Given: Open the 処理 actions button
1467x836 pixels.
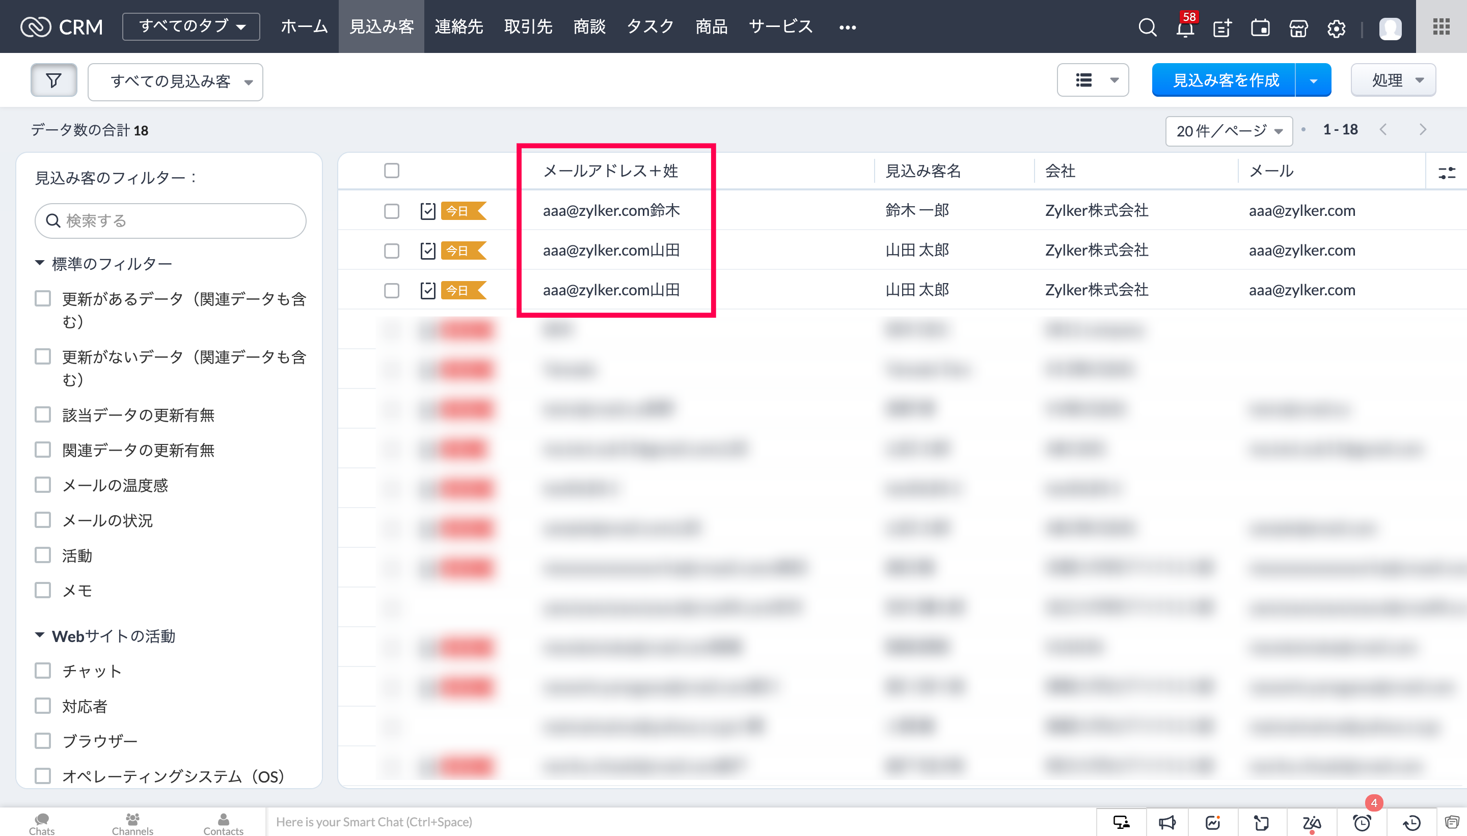Looking at the screenshot, I should (x=1393, y=80).
